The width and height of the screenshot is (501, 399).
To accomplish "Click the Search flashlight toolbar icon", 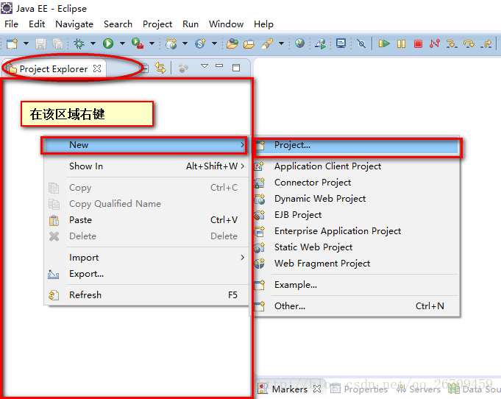I will click(267, 43).
